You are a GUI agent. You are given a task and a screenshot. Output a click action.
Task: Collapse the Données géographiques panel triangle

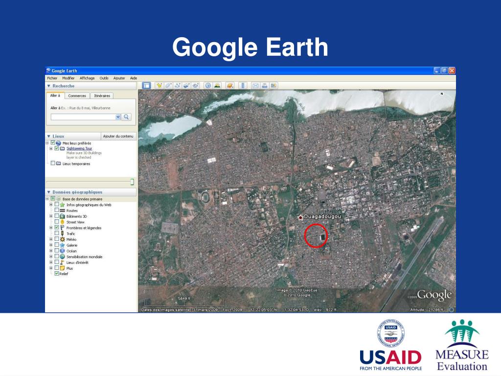tap(48, 192)
